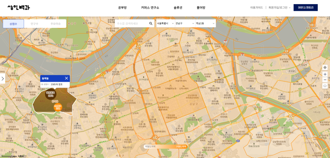This screenshot has height=158, width=330.
Task: Switch to the 주요이슈 tab
Action: pos(55,24)
